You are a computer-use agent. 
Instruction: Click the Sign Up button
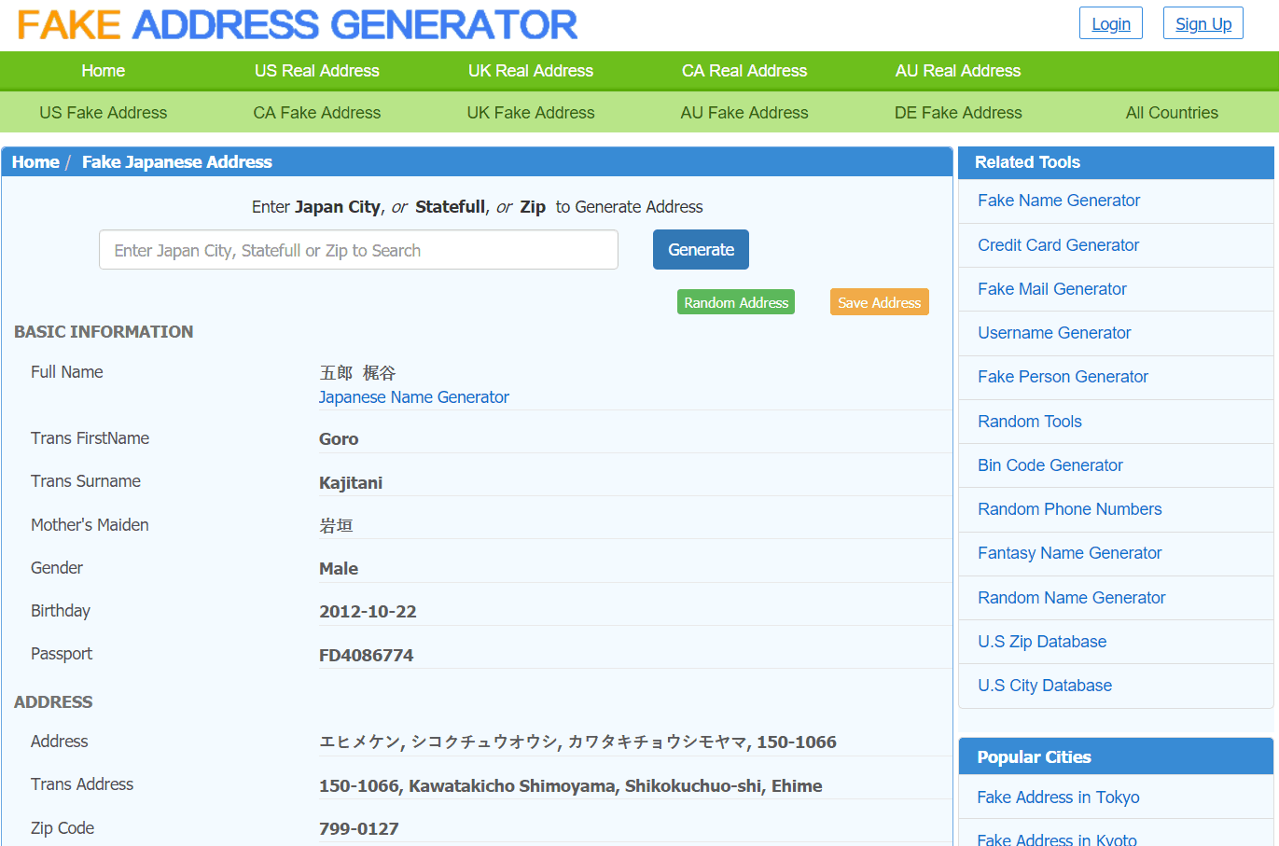[x=1203, y=23]
